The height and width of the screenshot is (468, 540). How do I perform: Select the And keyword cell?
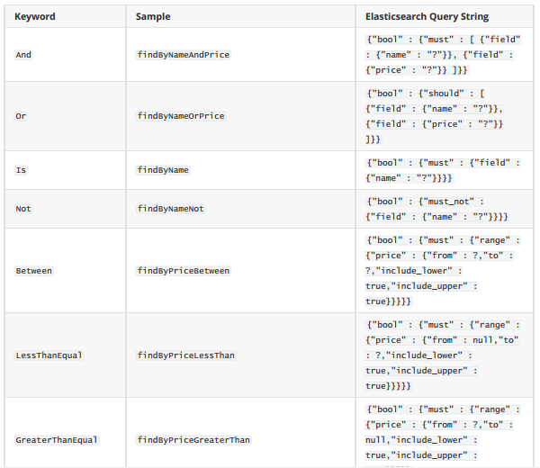(x=23, y=55)
